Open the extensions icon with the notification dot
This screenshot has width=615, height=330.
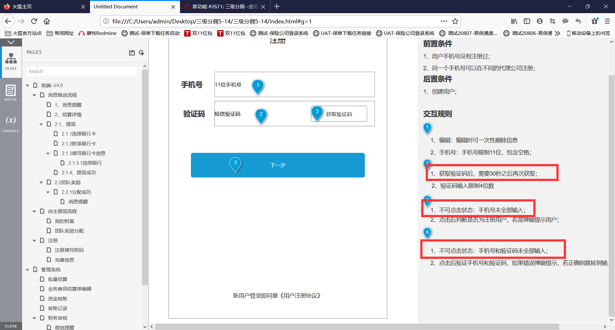pos(595,21)
